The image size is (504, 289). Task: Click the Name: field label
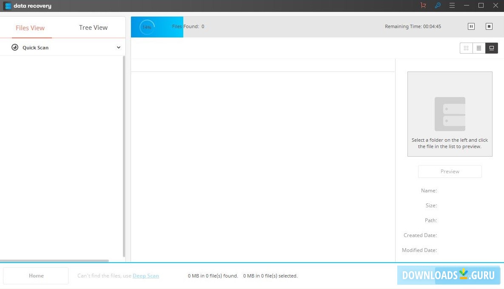tap(429, 191)
